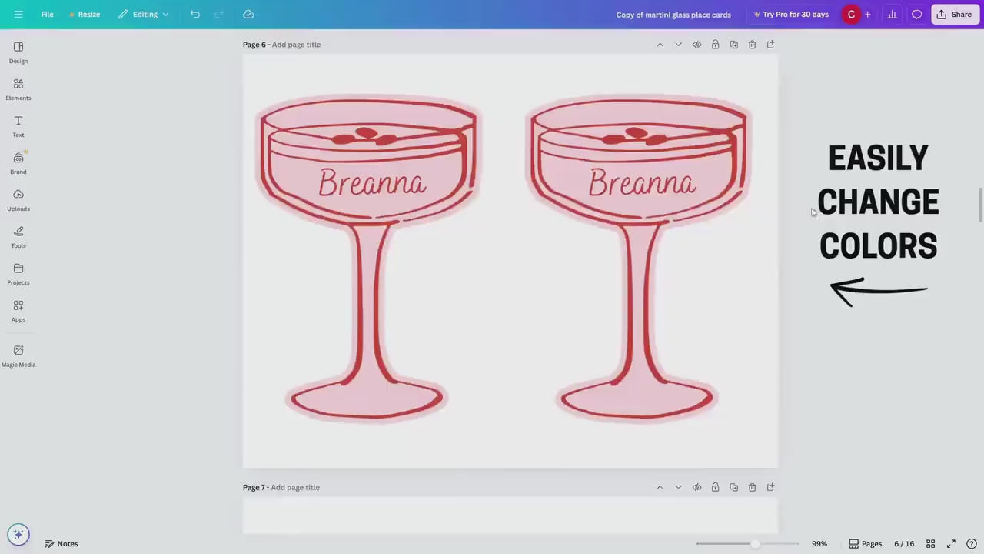Click the Share button
This screenshot has height=554, width=984.
(954, 15)
